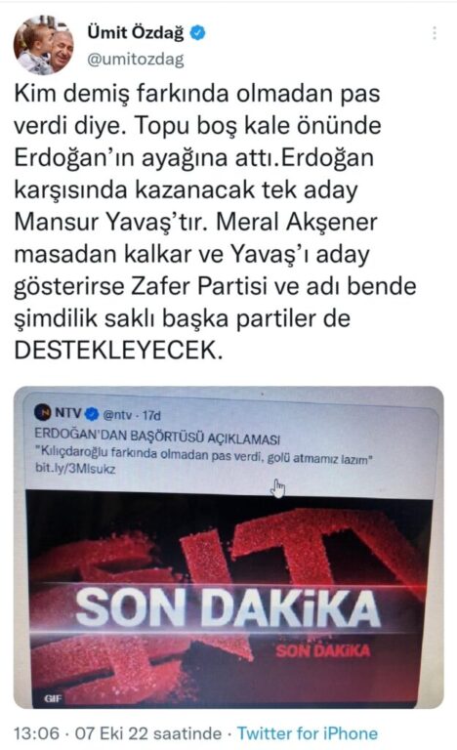457x750 pixels.
Task: Click the Ümit Özdağ display name
Action: pyautogui.click(x=136, y=33)
